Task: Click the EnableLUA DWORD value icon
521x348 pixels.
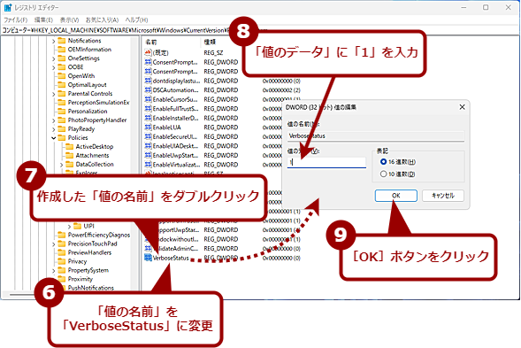Action: [149, 128]
